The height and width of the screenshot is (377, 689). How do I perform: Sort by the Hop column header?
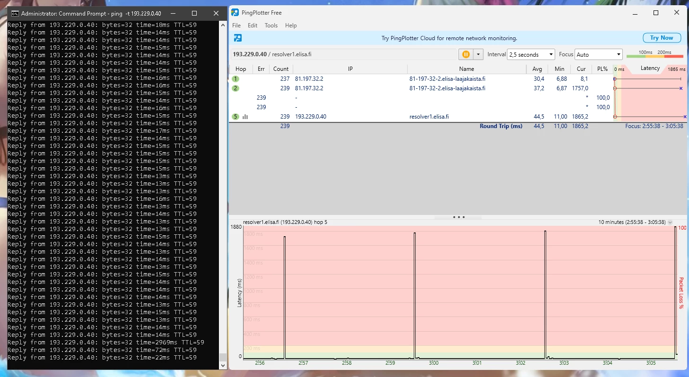(x=241, y=69)
